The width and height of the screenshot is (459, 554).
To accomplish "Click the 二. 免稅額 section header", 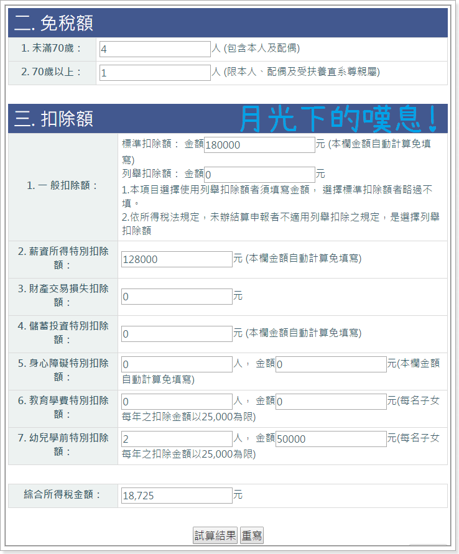I will (53, 24).
